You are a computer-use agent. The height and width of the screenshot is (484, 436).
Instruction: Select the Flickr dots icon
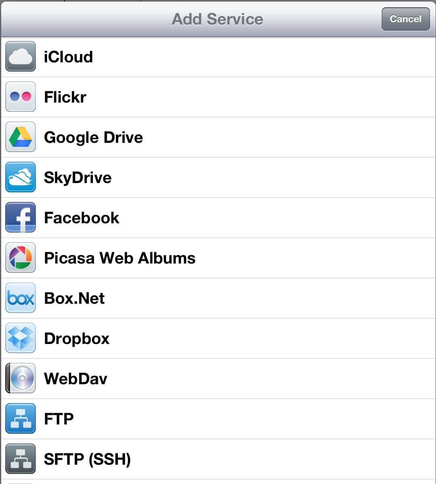click(21, 97)
